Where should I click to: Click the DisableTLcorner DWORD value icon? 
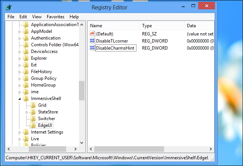coord(92,41)
